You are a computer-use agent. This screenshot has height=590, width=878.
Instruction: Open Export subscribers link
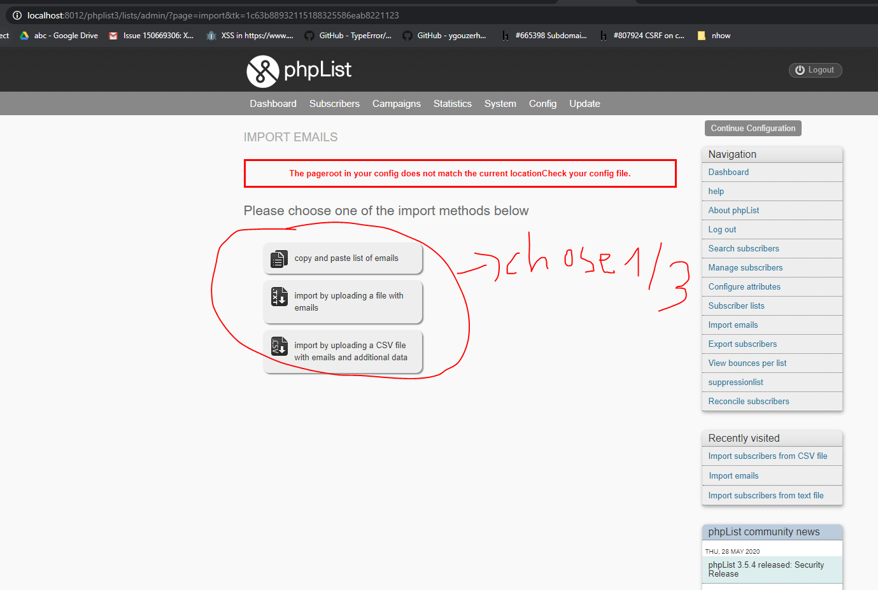tap(742, 344)
